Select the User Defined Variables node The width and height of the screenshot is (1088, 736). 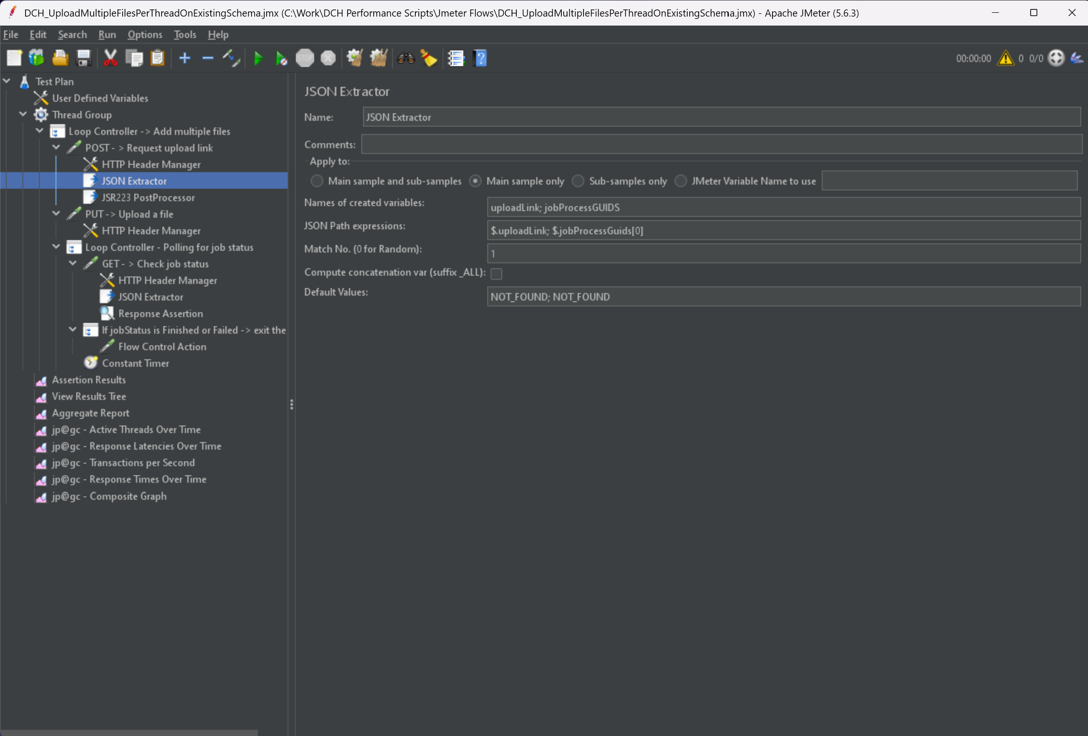(x=100, y=98)
